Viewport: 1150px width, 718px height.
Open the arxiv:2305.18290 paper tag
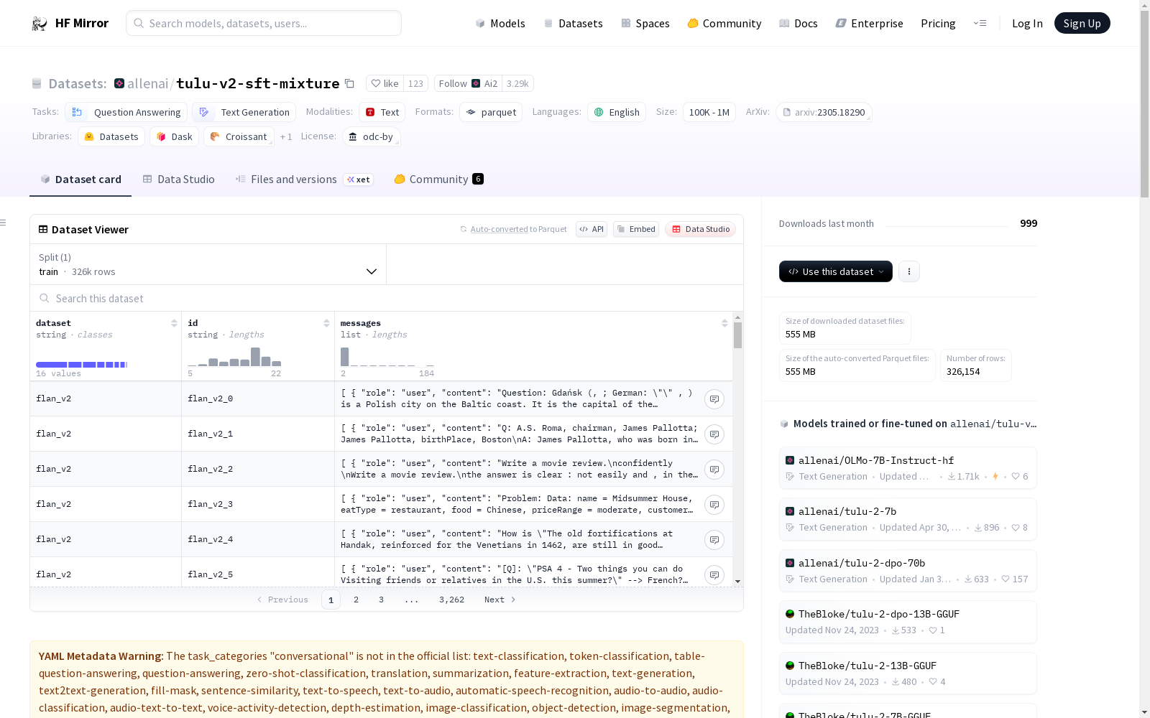pos(824,112)
